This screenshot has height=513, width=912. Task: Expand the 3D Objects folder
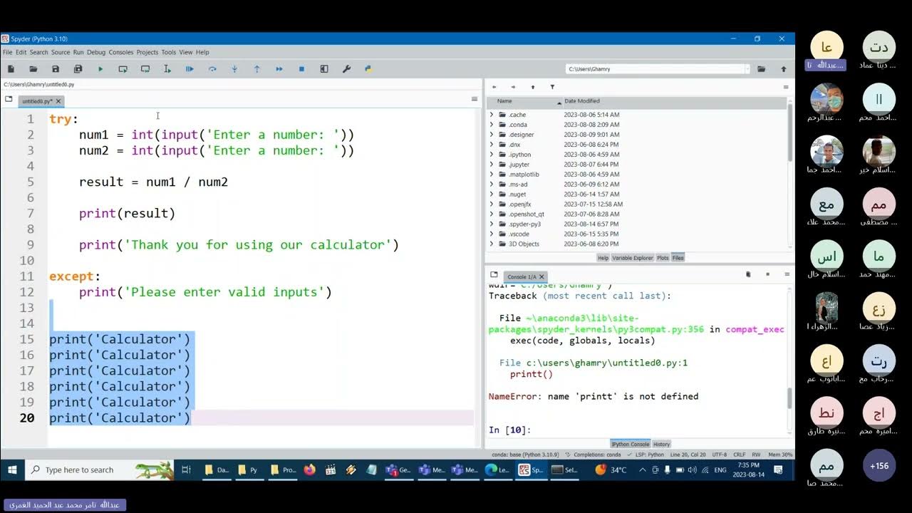491,244
